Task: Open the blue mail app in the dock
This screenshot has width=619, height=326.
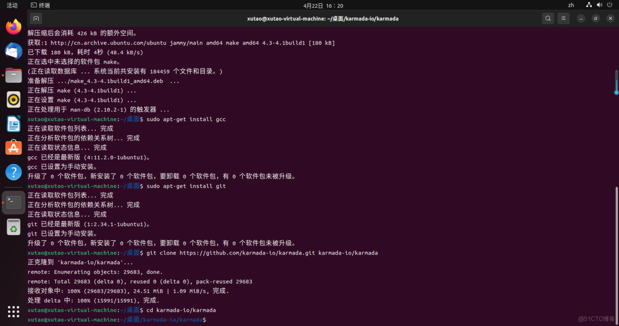Action: point(13,51)
